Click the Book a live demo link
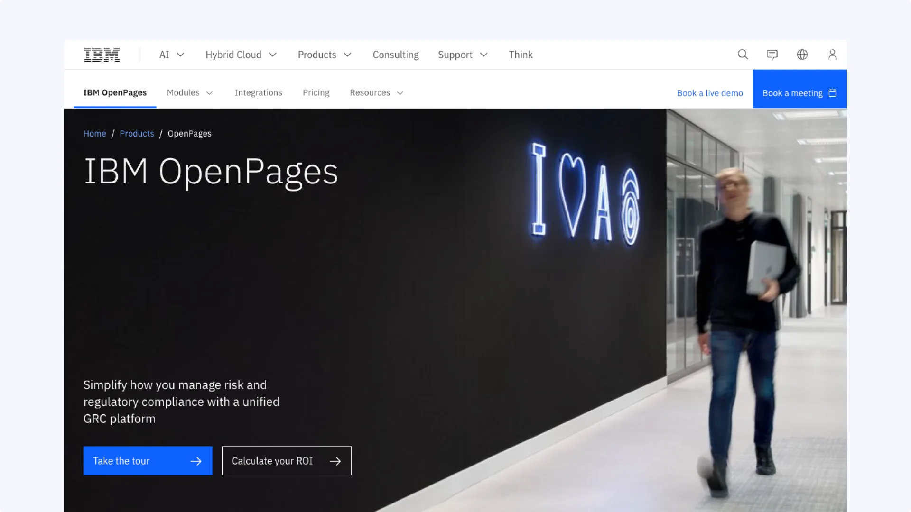 coord(710,93)
